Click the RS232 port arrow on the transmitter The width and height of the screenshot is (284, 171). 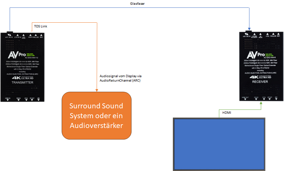[18, 100]
